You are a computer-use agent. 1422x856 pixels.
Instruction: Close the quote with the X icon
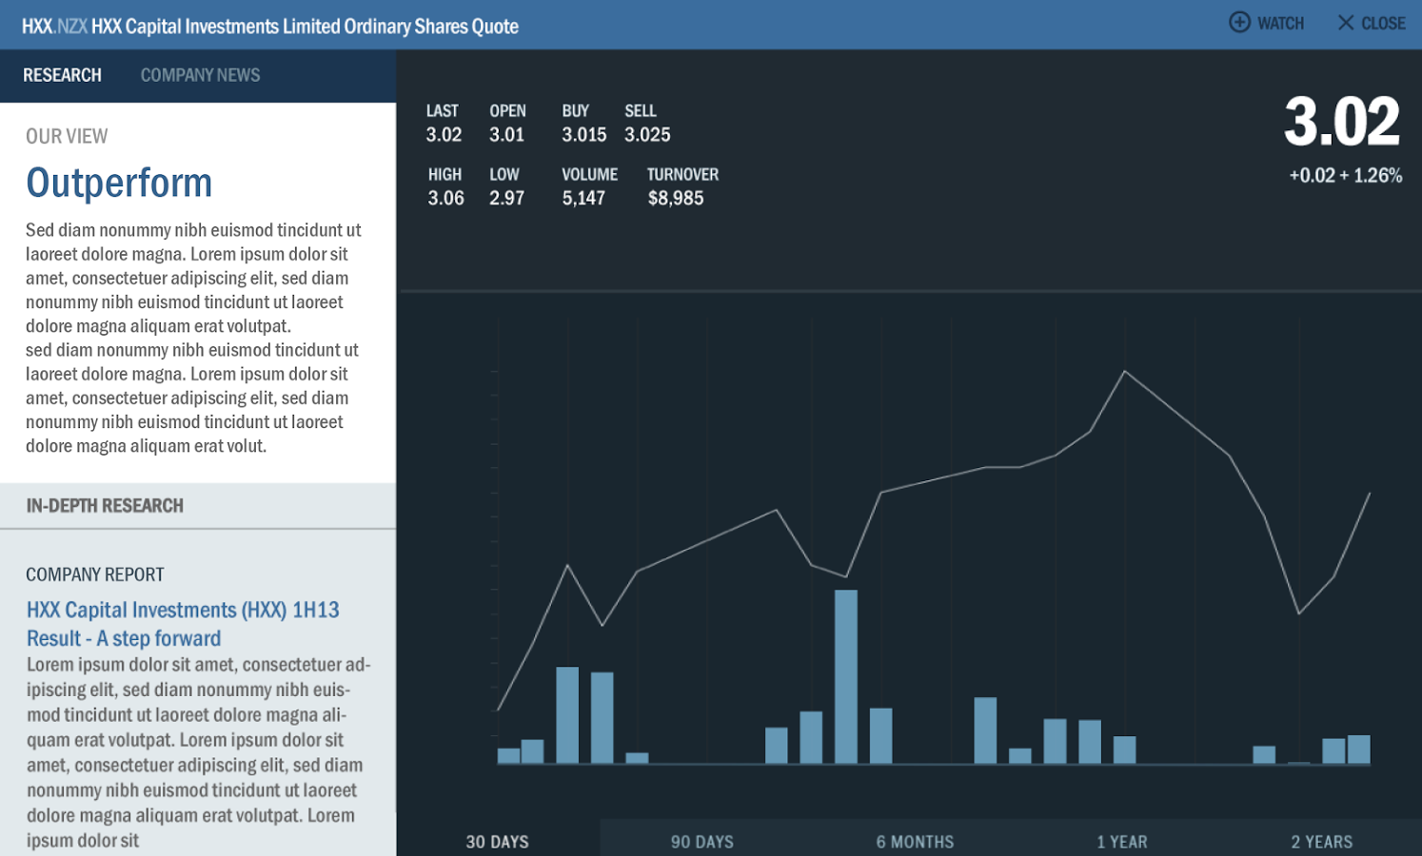point(1346,22)
